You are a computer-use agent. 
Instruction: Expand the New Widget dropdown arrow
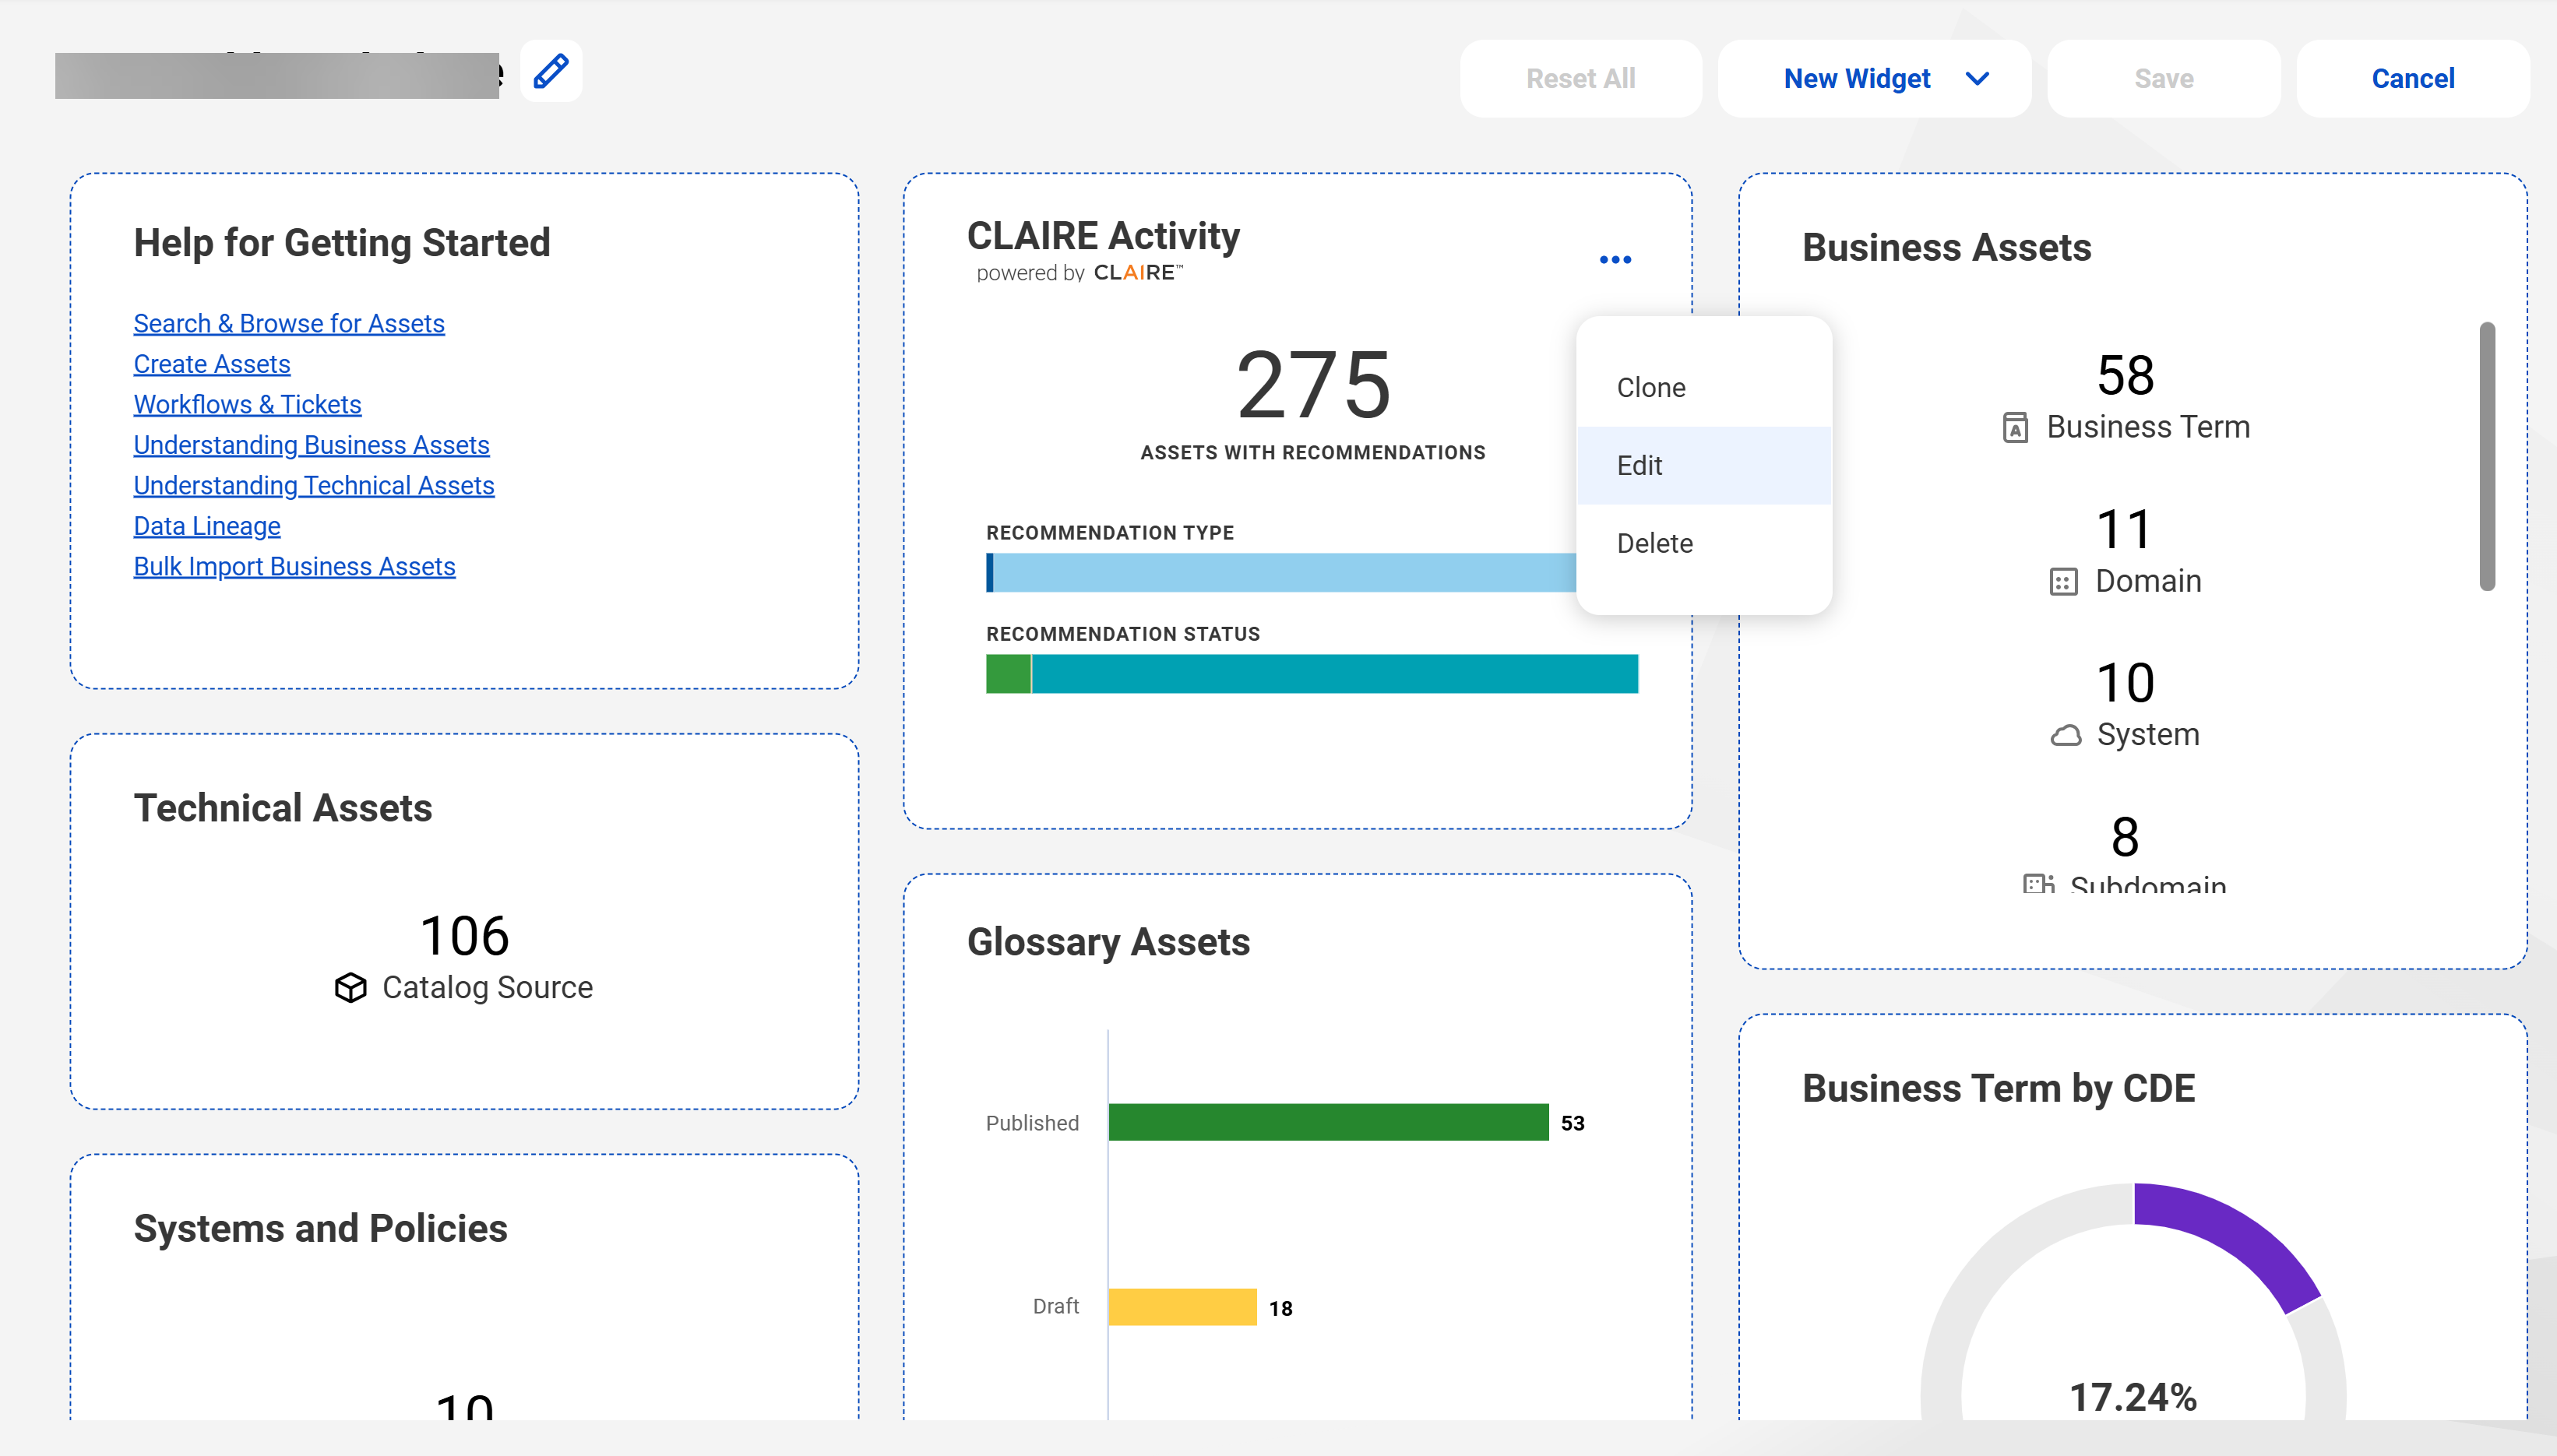point(1977,79)
